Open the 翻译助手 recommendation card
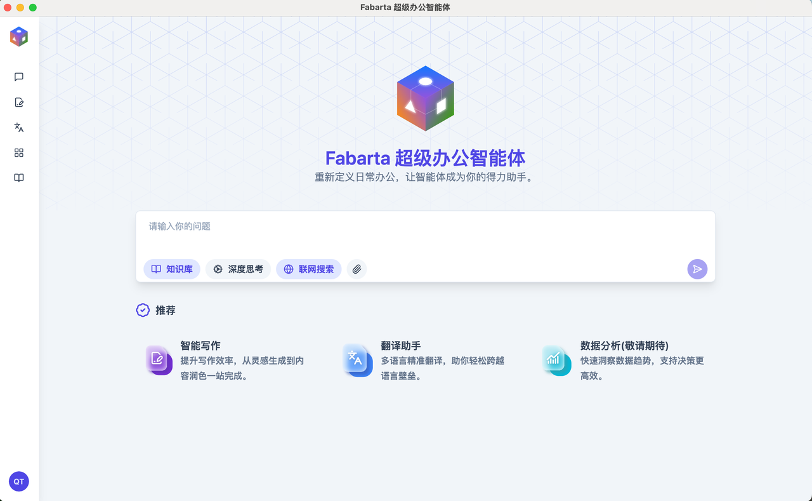 [442, 360]
